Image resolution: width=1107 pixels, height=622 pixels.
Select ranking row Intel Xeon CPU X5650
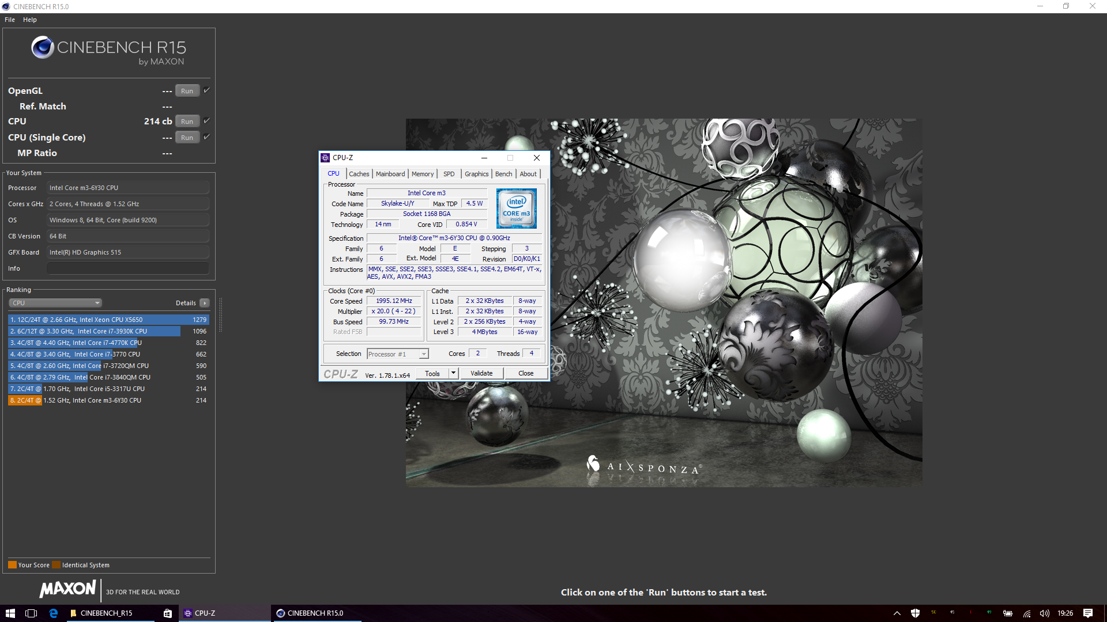click(108, 320)
